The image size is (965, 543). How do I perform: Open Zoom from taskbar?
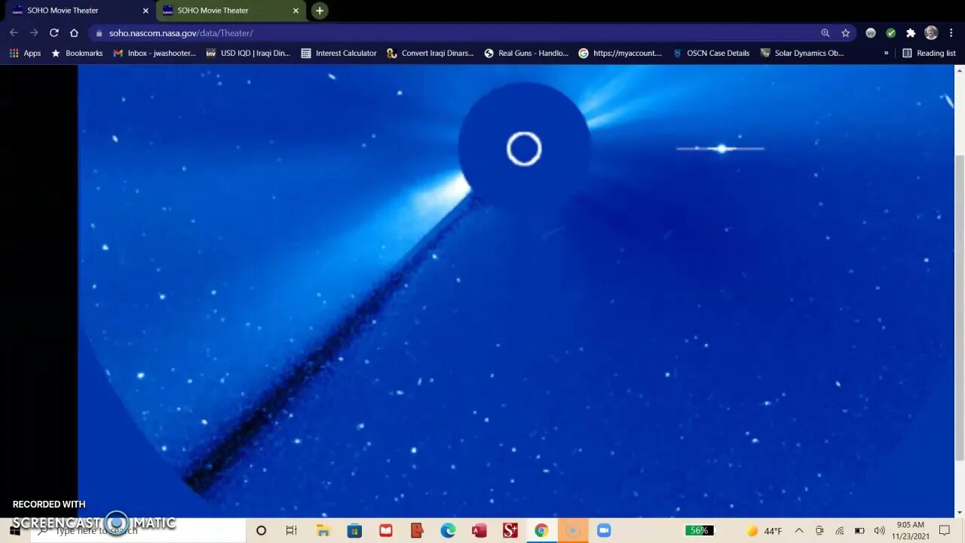coord(604,531)
